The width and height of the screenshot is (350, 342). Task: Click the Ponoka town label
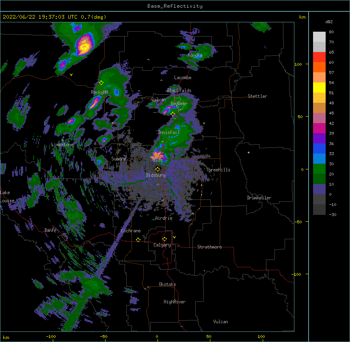point(195,55)
